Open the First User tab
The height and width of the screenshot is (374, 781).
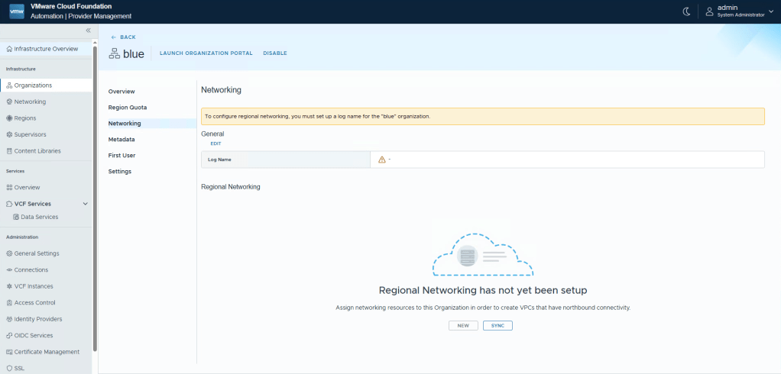click(123, 156)
